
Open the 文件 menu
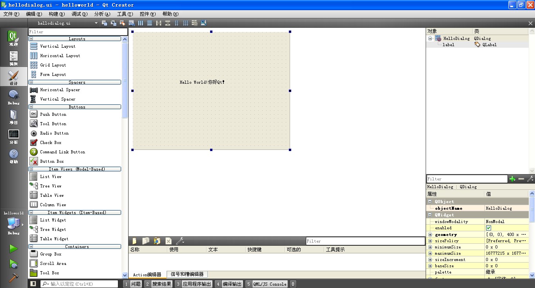pyautogui.click(x=11, y=14)
